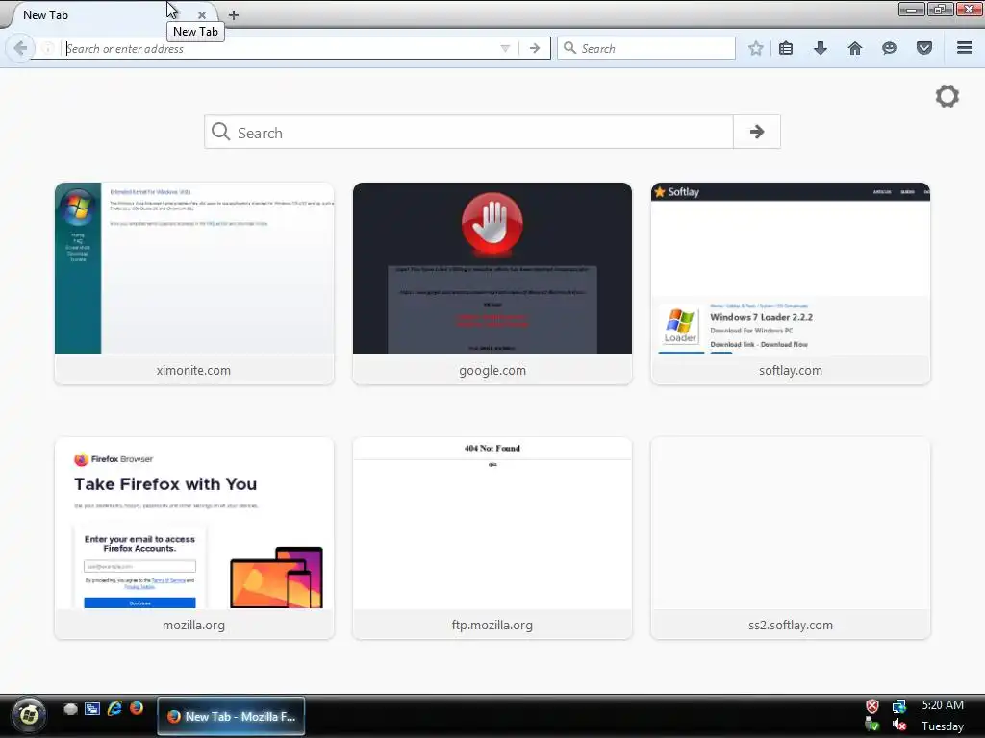
Task: Click the page search submit arrow
Action: click(757, 132)
